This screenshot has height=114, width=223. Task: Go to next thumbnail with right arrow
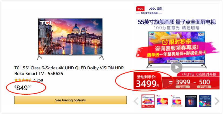click(217, 101)
